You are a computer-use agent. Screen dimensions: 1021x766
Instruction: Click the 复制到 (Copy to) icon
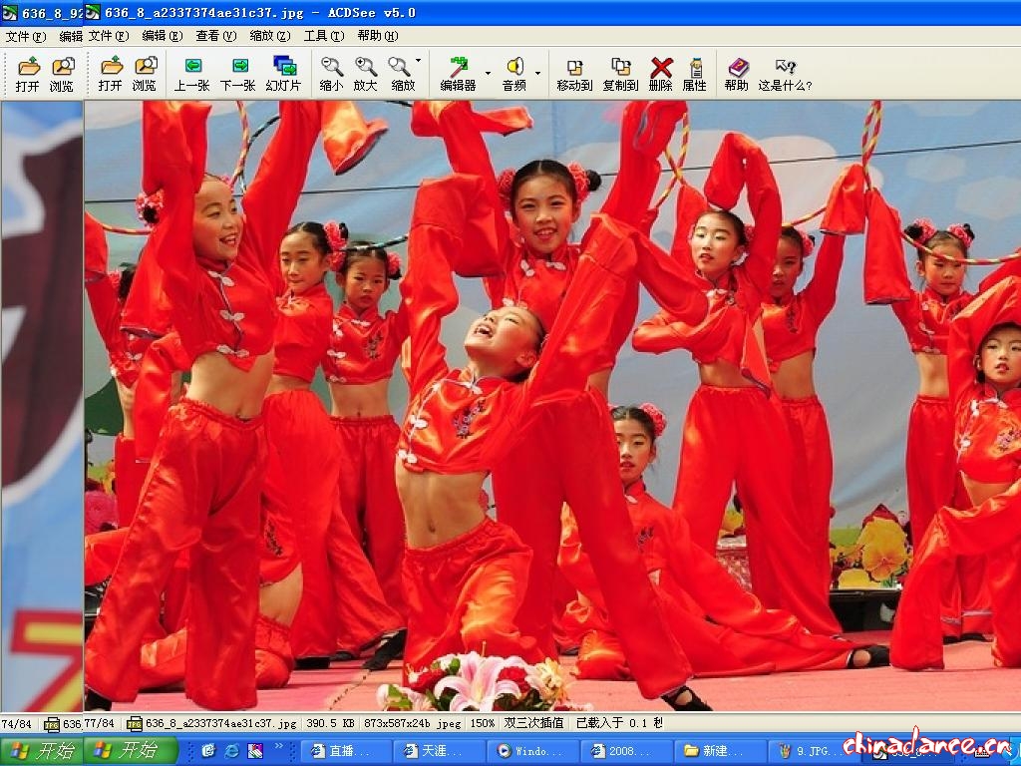coord(620,73)
